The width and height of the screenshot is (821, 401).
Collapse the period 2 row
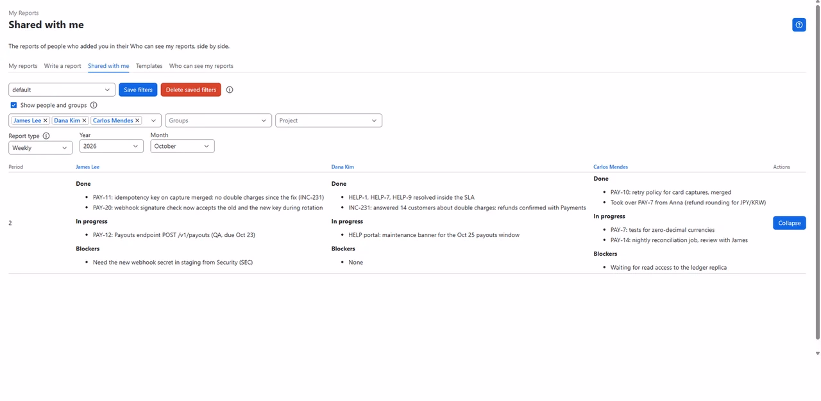790,223
